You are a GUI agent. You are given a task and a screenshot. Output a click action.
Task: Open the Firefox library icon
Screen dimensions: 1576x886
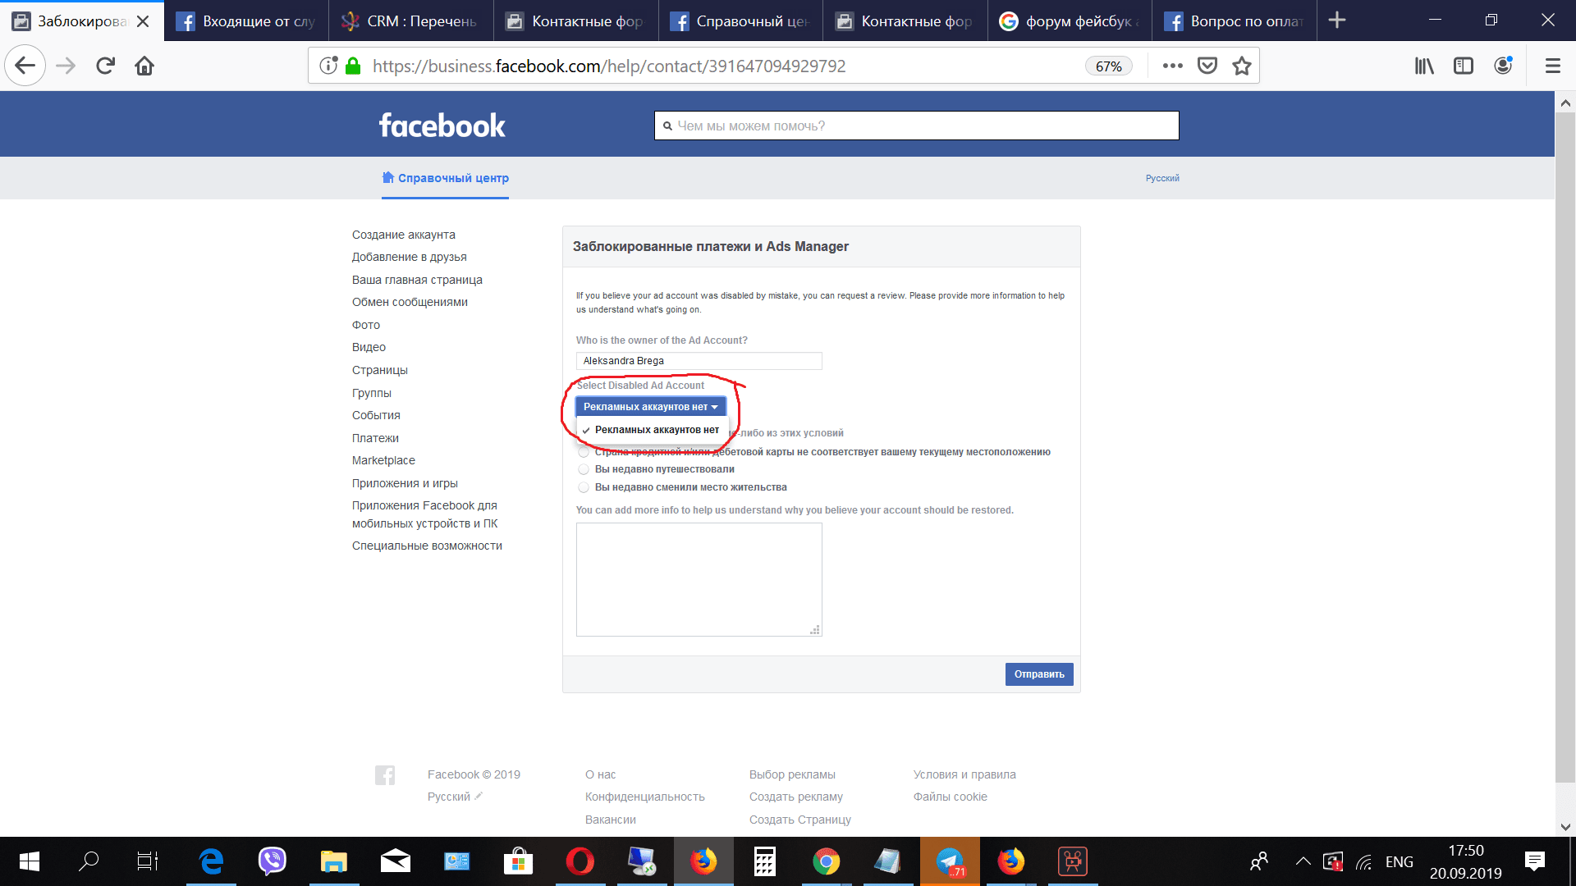[x=1424, y=66]
